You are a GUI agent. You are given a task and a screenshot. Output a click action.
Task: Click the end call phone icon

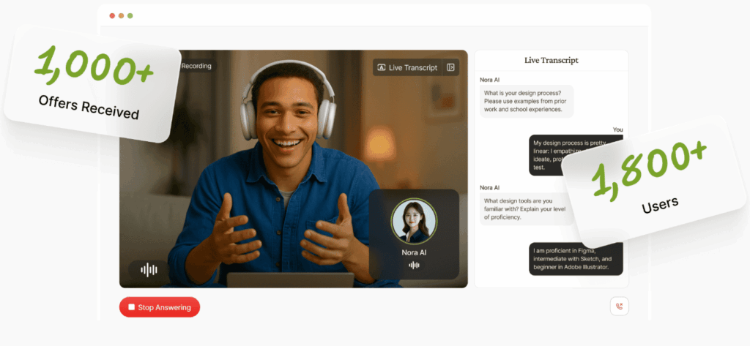click(x=619, y=306)
